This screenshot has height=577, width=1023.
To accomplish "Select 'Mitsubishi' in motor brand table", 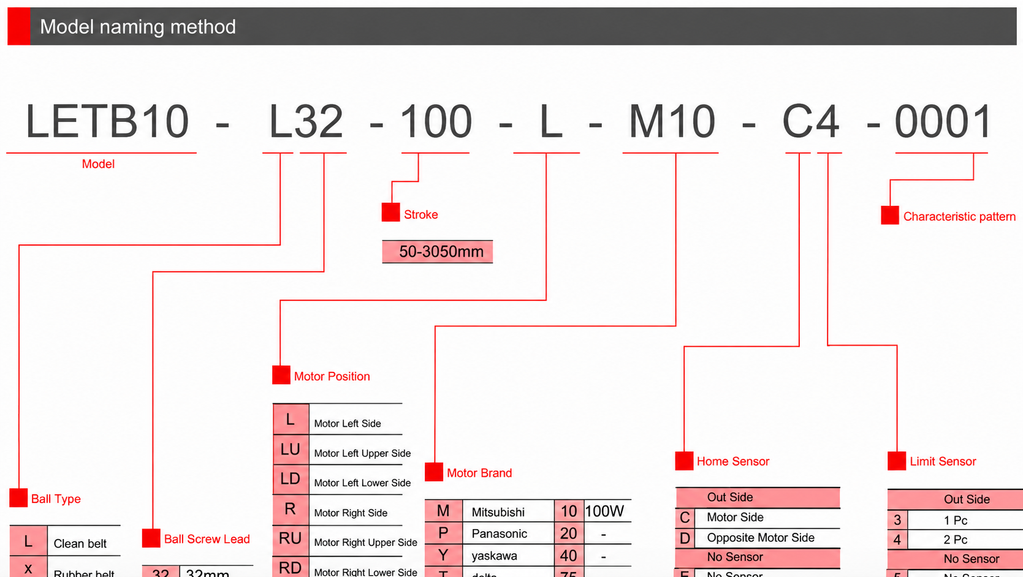I will (498, 512).
